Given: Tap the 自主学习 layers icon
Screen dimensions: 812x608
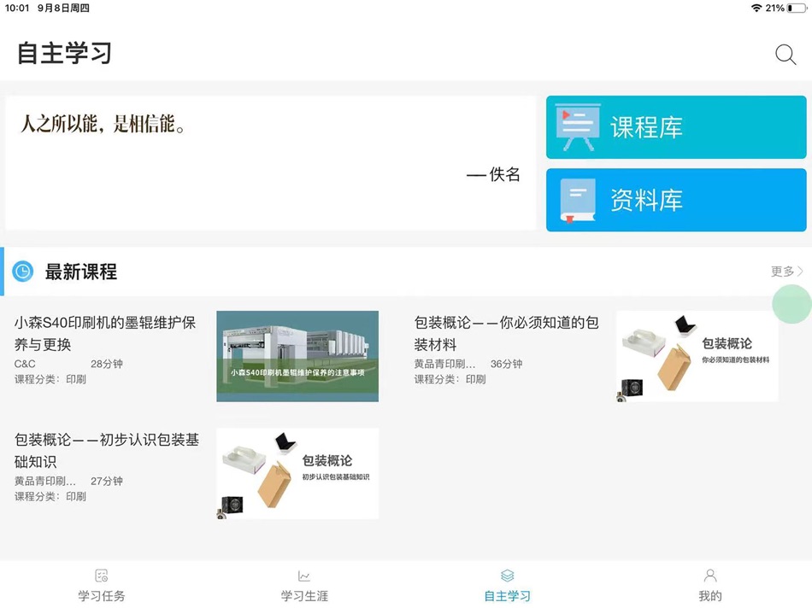Looking at the screenshot, I should pyautogui.click(x=508, y=576).
